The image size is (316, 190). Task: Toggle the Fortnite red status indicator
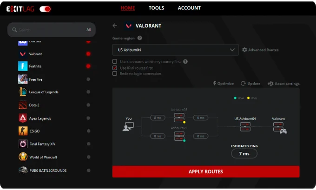tap(88, 66)
